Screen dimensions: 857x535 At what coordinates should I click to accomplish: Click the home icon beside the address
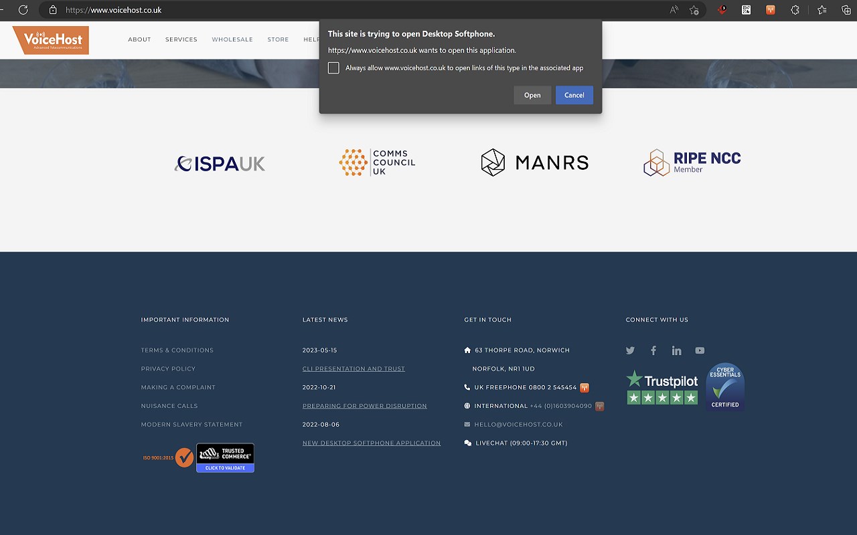(467, 350)
